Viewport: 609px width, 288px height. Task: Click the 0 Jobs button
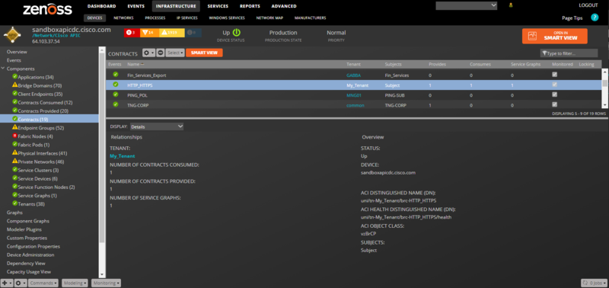[594, 283]
